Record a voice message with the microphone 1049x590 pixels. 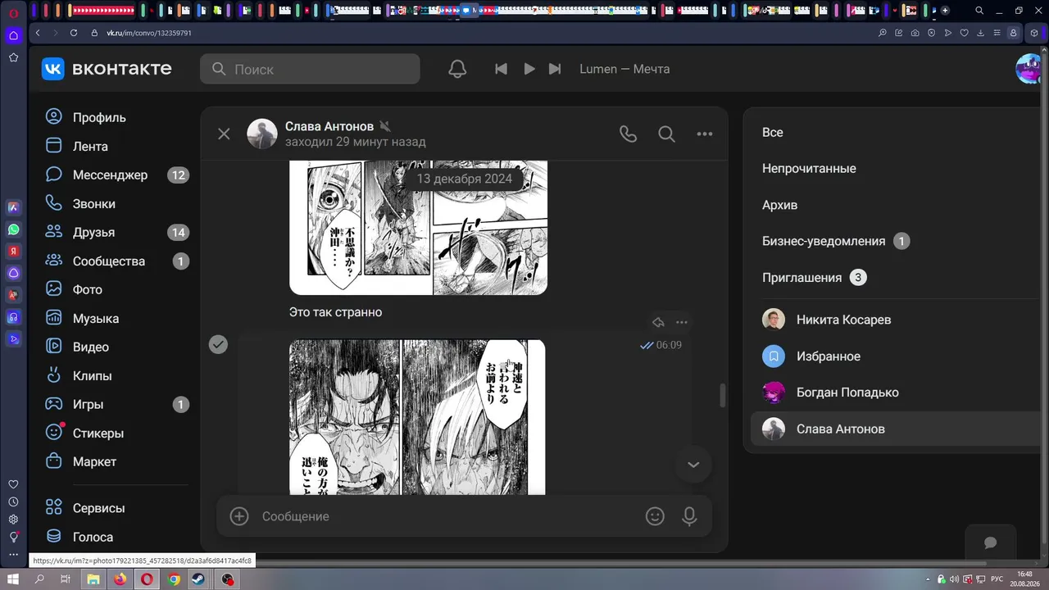click(689, 516)
